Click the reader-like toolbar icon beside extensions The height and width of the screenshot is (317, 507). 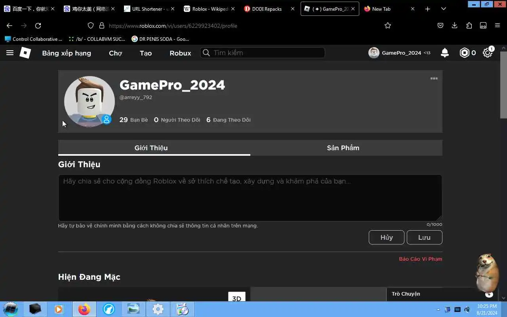pos(483,25)
